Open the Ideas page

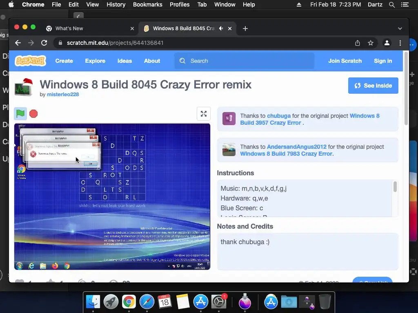pos(125,61)
